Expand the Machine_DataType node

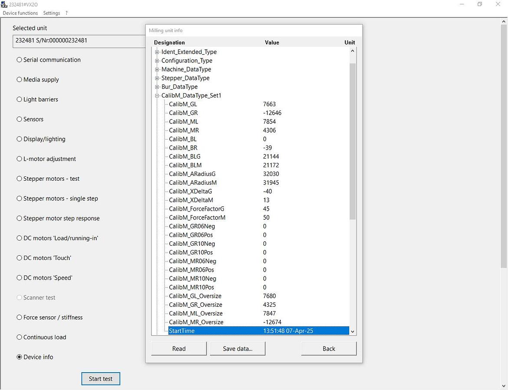click(x=157, y=69)
